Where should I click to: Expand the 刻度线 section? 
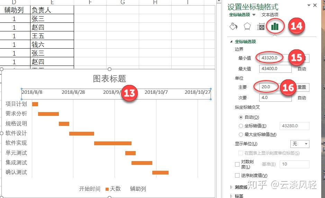231,187
